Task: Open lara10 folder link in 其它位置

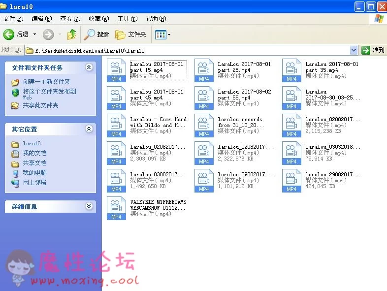Action: 32,143
